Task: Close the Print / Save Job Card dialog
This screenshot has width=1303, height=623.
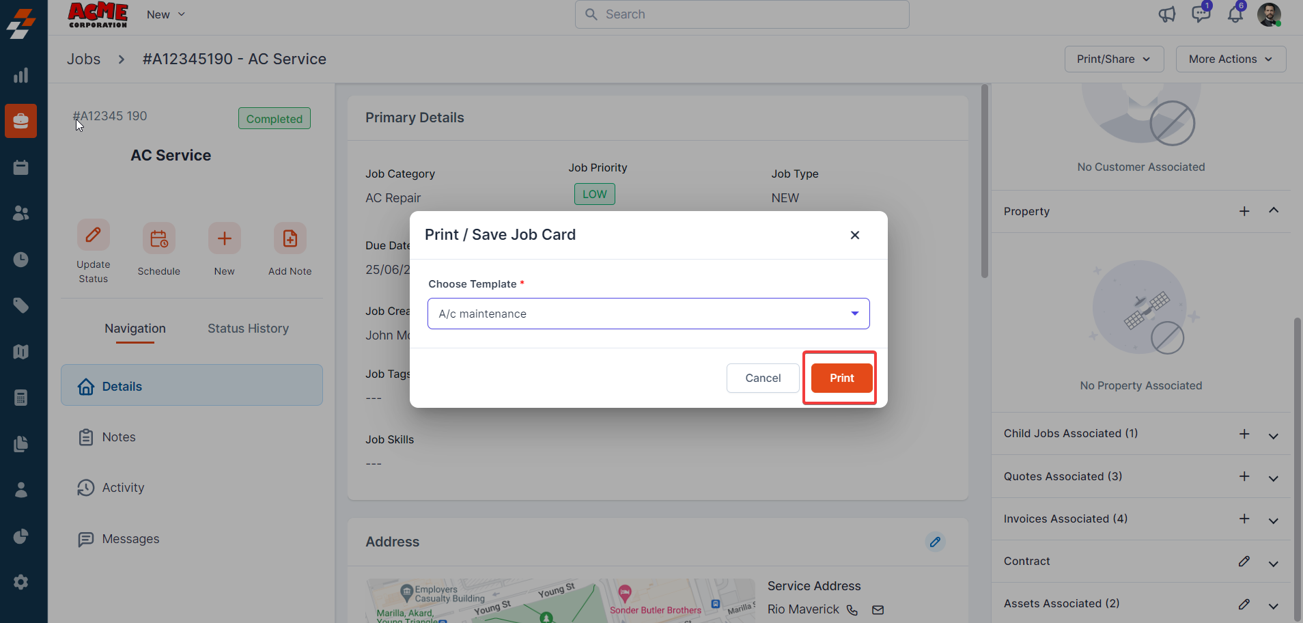Action: click(854, 235)
